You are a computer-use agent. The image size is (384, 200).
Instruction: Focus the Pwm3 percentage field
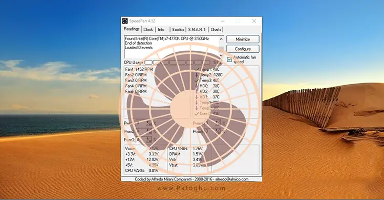(x=141, y=140)
